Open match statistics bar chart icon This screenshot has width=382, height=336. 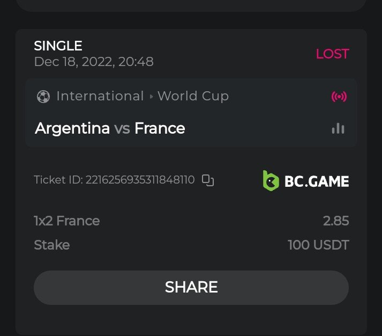click(338, 128)
